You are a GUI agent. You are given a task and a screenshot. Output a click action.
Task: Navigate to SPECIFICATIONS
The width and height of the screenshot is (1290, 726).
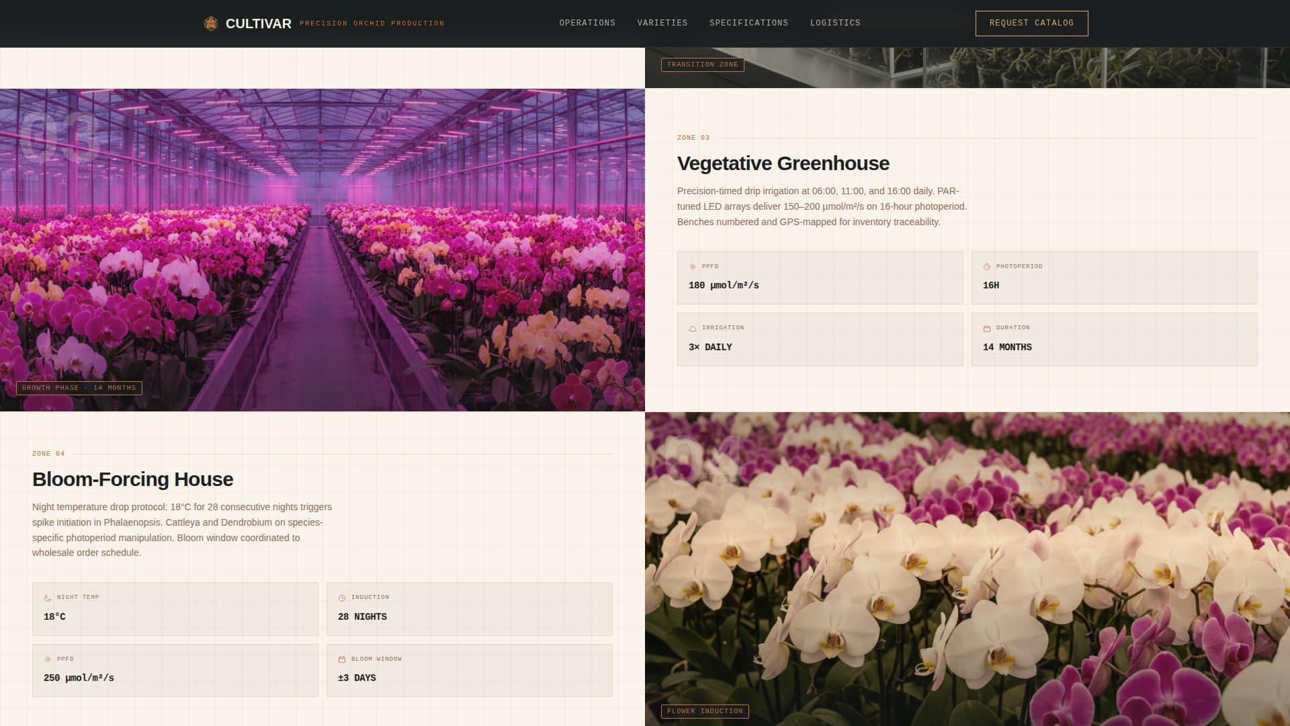pyautogui.click(x=748, y=23)
